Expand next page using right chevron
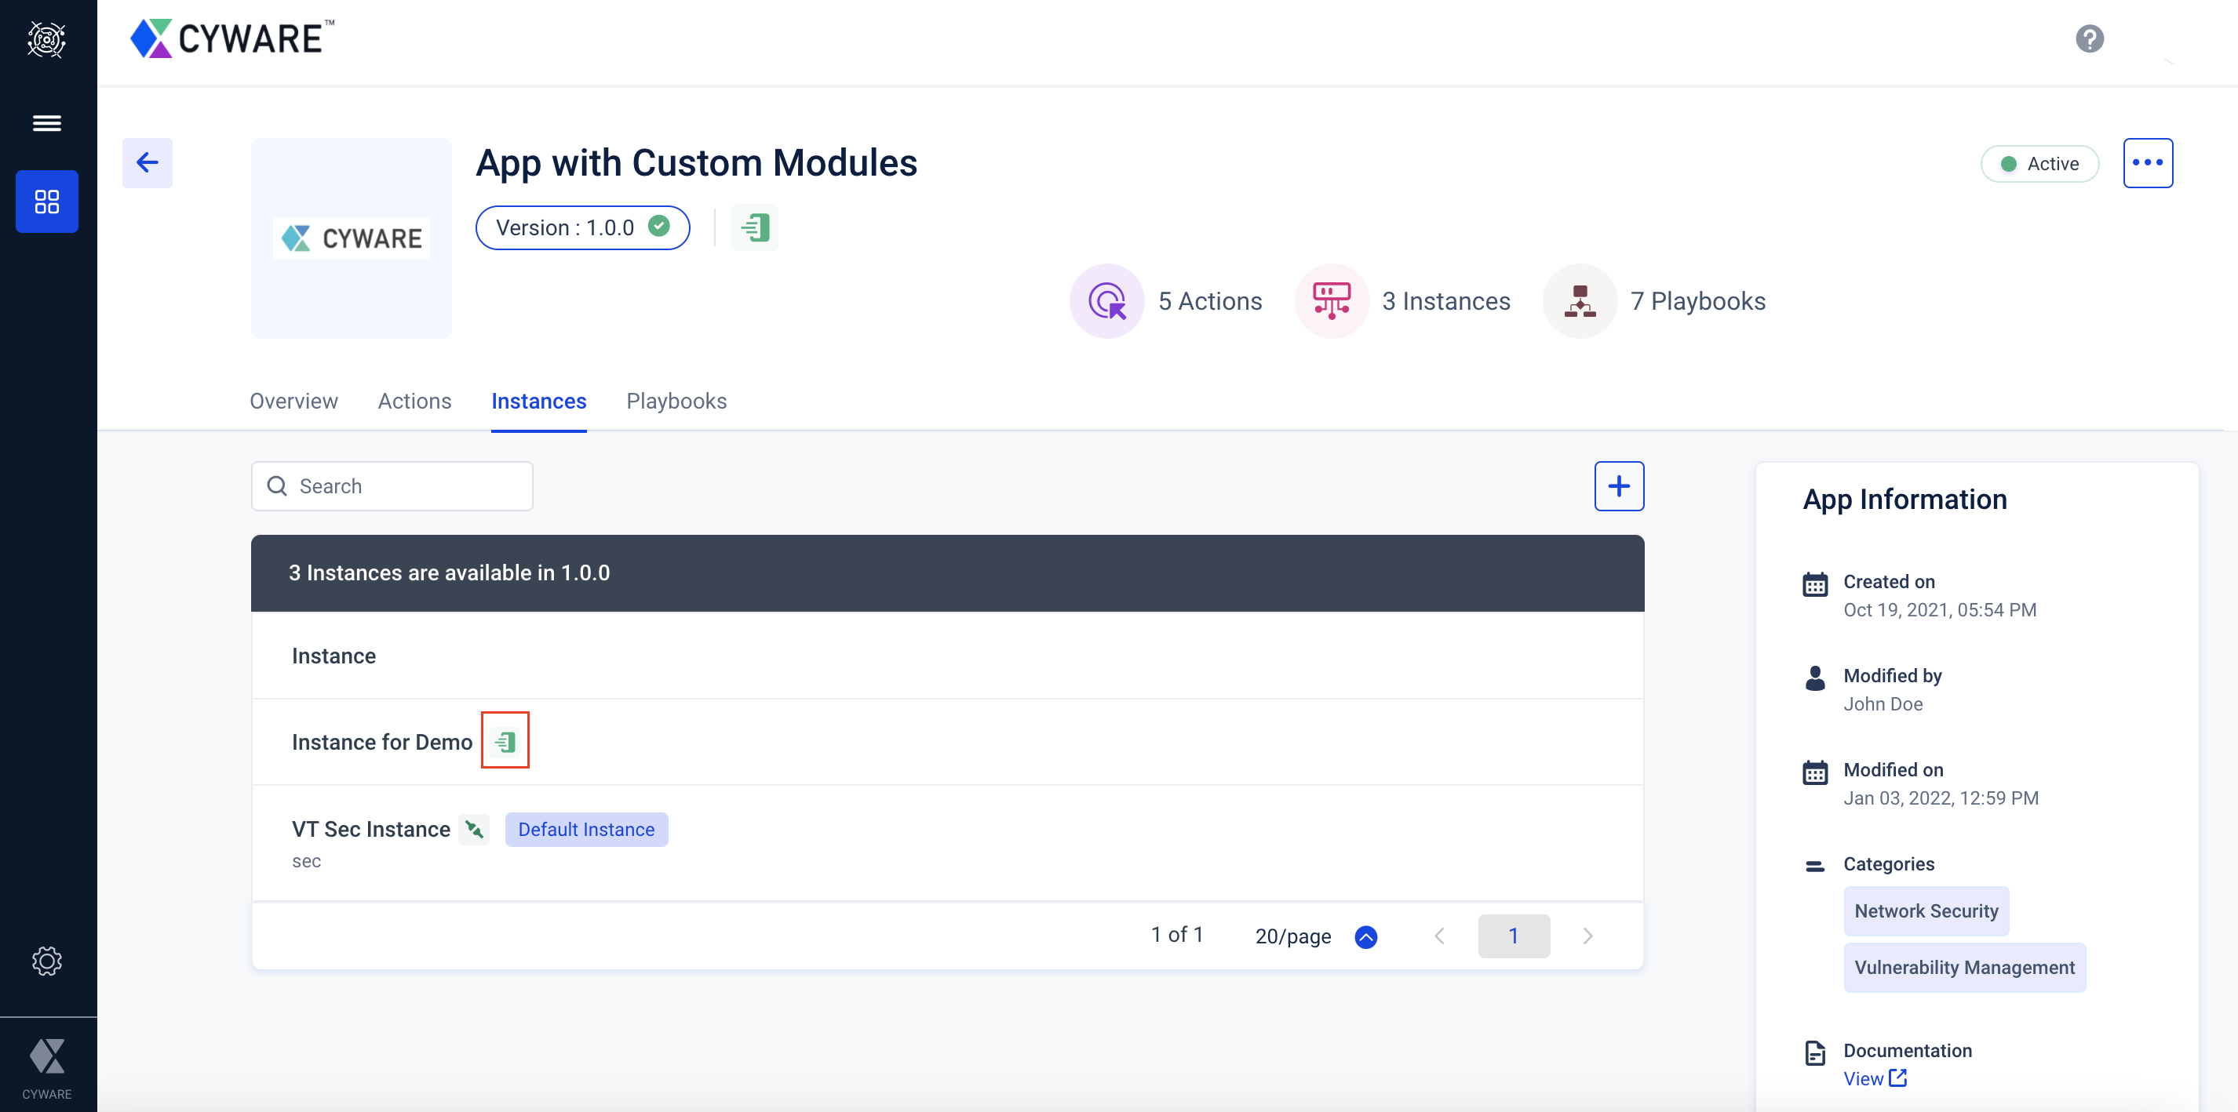The height and width of the screenshot is (1112, 2238). click(1587, 936)
